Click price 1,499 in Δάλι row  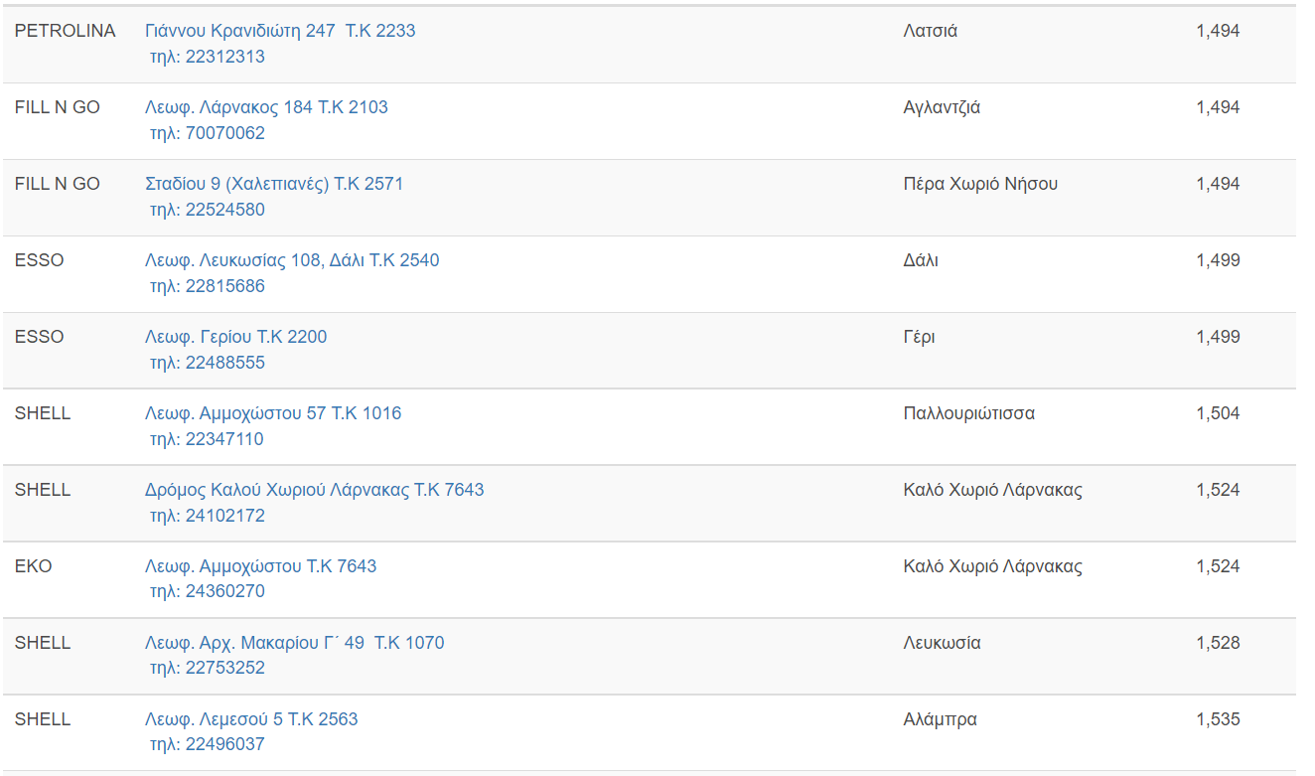[1218, 260]
